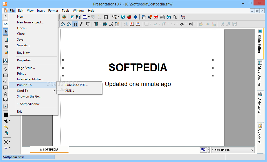Click the Updated one minute ago subtitle
267x162 pixels.
tap(138, 84)
